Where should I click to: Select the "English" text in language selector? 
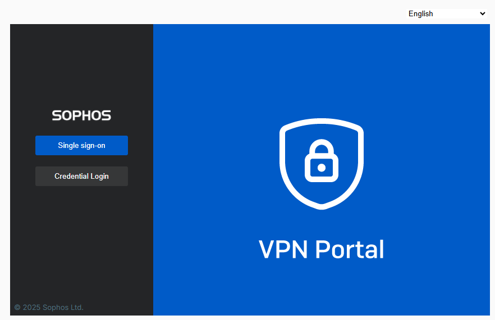tap(421, 13)
